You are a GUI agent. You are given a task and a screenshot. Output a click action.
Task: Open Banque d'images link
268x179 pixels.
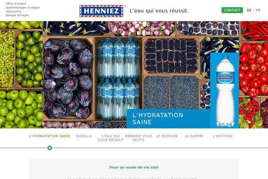17,15
